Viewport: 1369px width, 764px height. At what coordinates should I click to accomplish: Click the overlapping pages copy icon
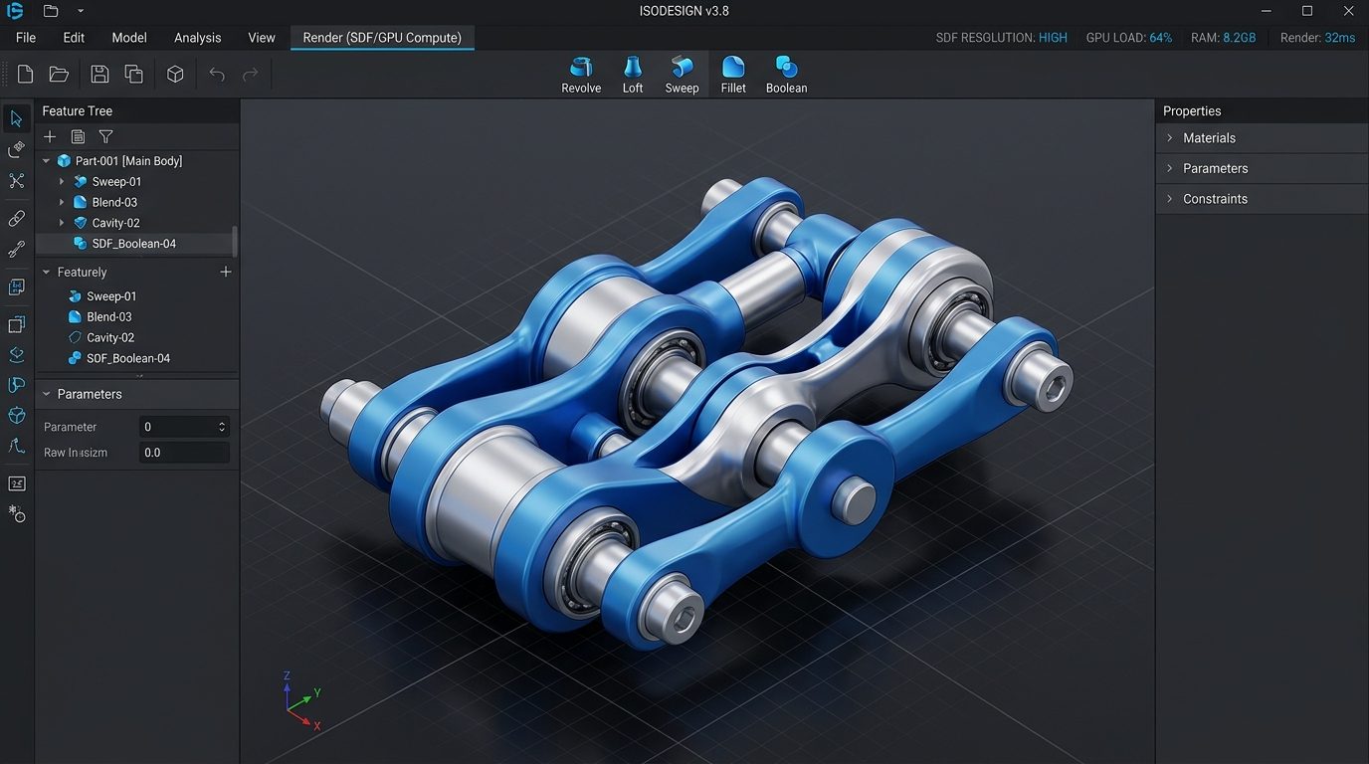point(133,74)
